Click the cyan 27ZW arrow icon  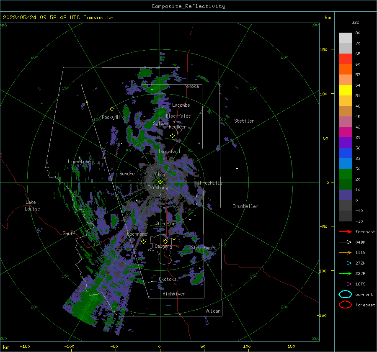tap(345, 263)
